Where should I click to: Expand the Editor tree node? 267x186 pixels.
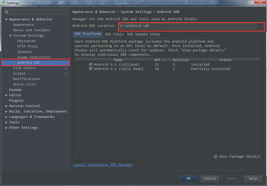coord(6,95)
